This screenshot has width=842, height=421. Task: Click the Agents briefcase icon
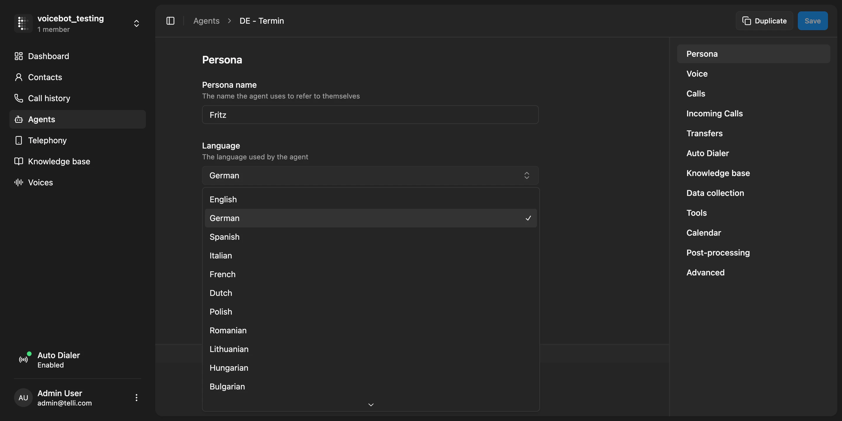click(x=19, y=119)
